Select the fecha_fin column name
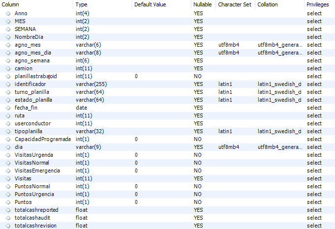 pyautogui.click(x=26, y=108)
